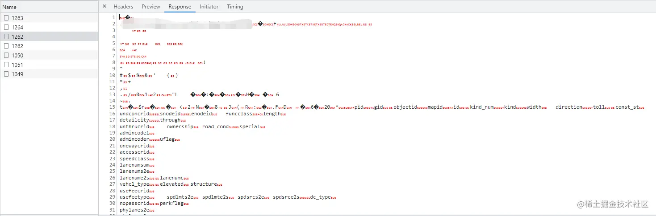Click the word 'elevated' in the response
The width and height of the screenshot is (656, 216).
pyautogui.click(x=171, y=184)
